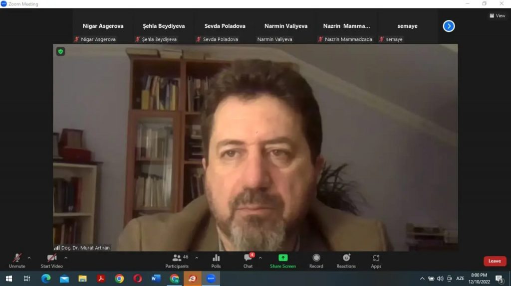Select Narmin Valiyeva participant tile

tap(286, 27)
